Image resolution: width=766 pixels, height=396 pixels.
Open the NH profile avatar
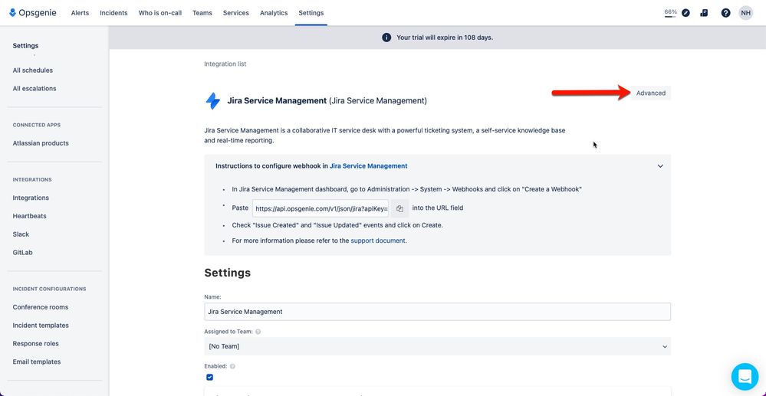click(745, 13)
